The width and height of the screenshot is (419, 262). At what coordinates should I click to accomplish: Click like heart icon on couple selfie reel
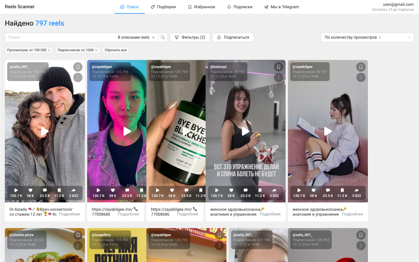tap(30, 190)
